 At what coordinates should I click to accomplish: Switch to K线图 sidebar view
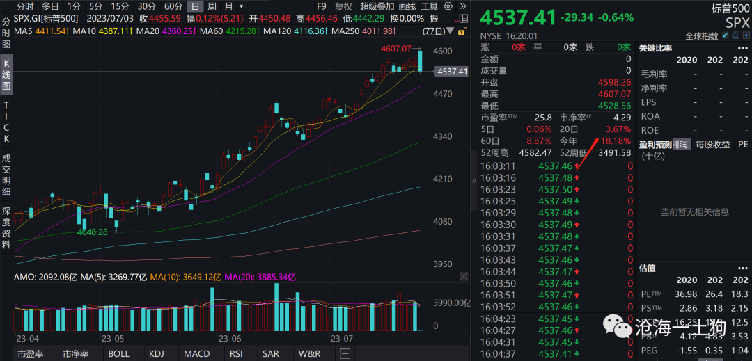7,76
